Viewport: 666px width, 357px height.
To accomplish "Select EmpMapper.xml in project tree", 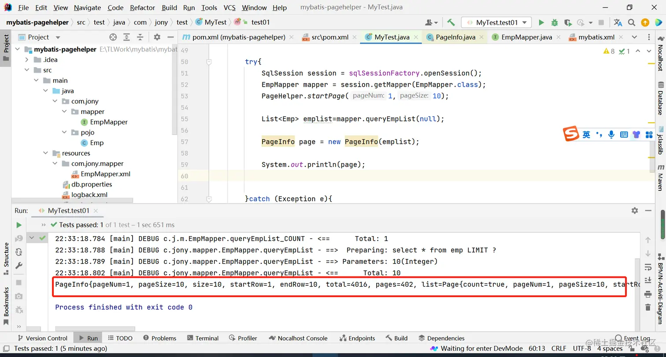I will (106, 174).
